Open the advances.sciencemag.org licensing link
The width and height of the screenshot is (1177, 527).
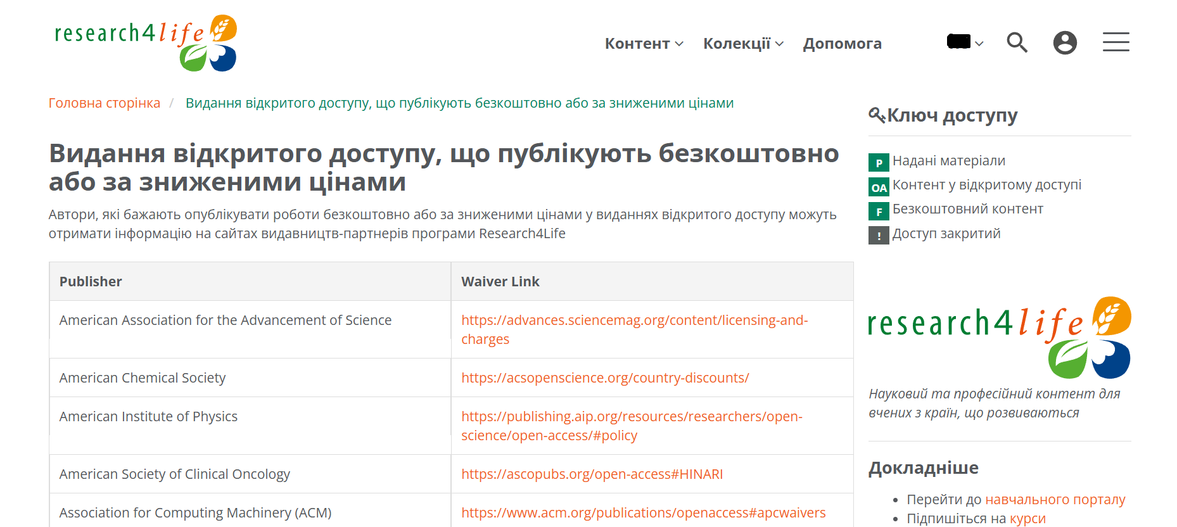coord(634,321)
